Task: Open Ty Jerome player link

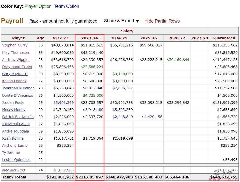Action: point(11,153)
